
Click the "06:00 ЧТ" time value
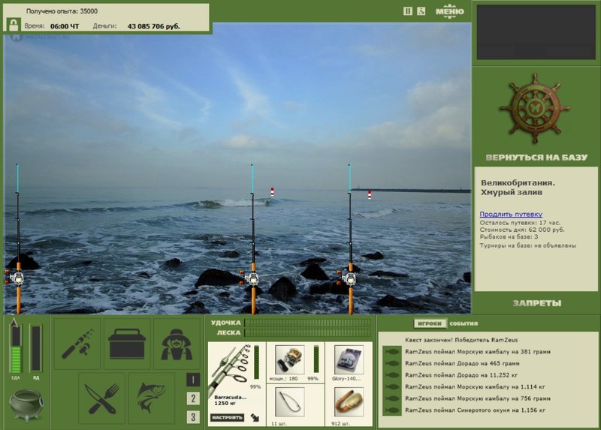click(65, 26)
